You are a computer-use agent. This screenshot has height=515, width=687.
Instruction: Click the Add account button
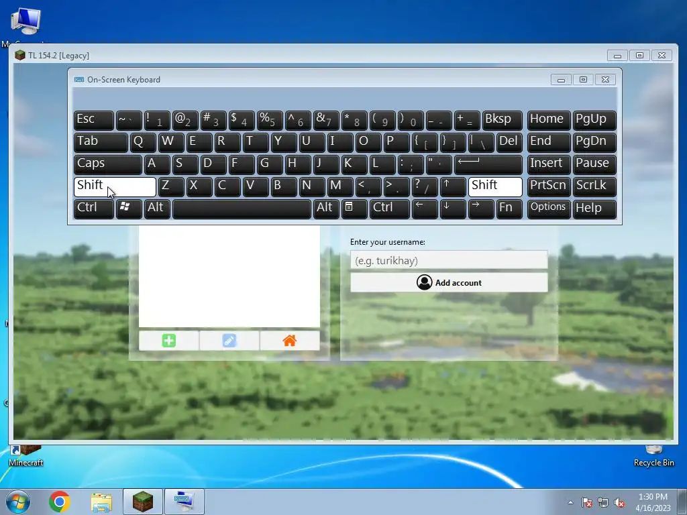(x=449, y=282)
